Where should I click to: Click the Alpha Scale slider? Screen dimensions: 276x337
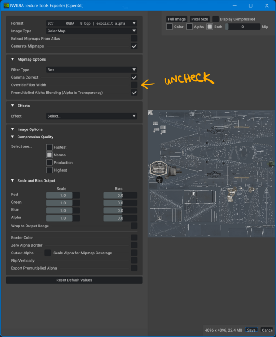point(63,218)
